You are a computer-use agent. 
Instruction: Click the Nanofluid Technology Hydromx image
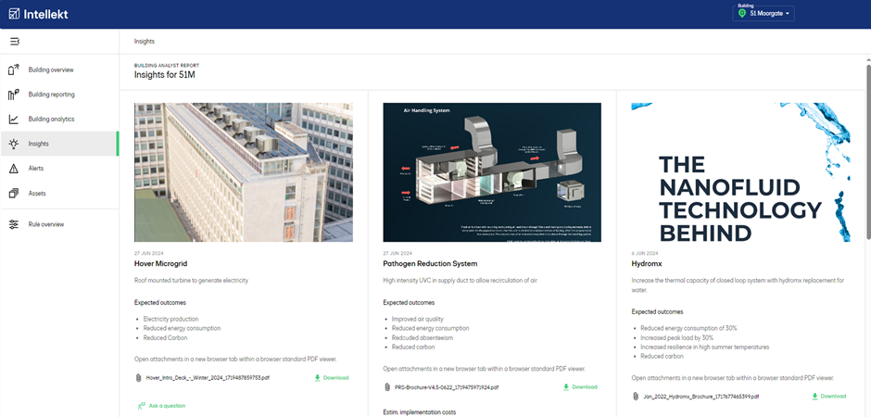click(x=741, y=172)
